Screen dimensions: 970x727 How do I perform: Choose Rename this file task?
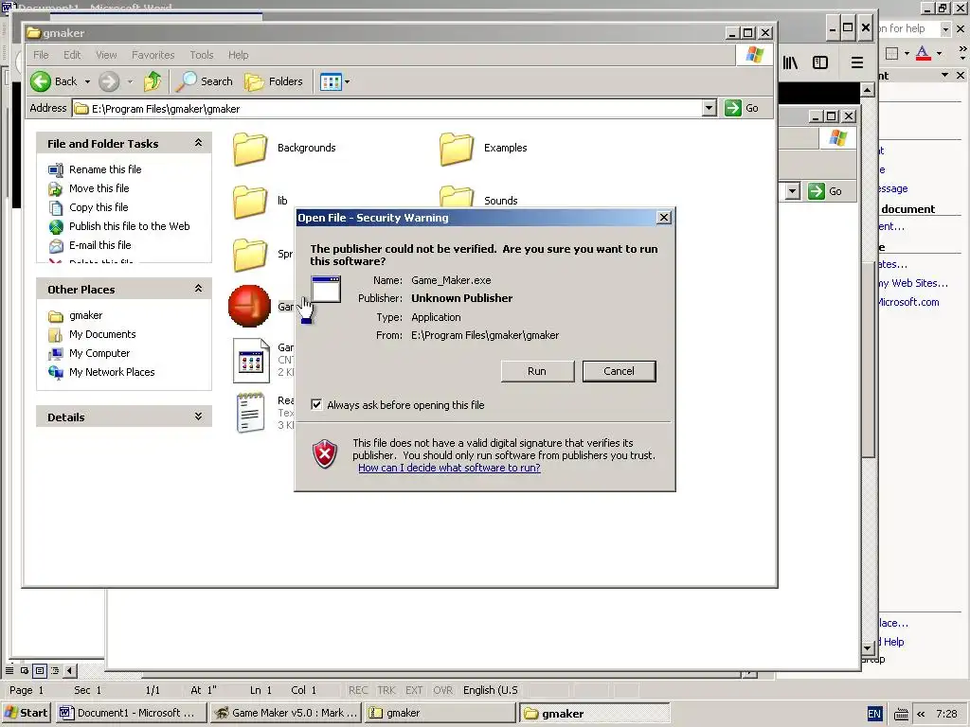click(105, 169)
